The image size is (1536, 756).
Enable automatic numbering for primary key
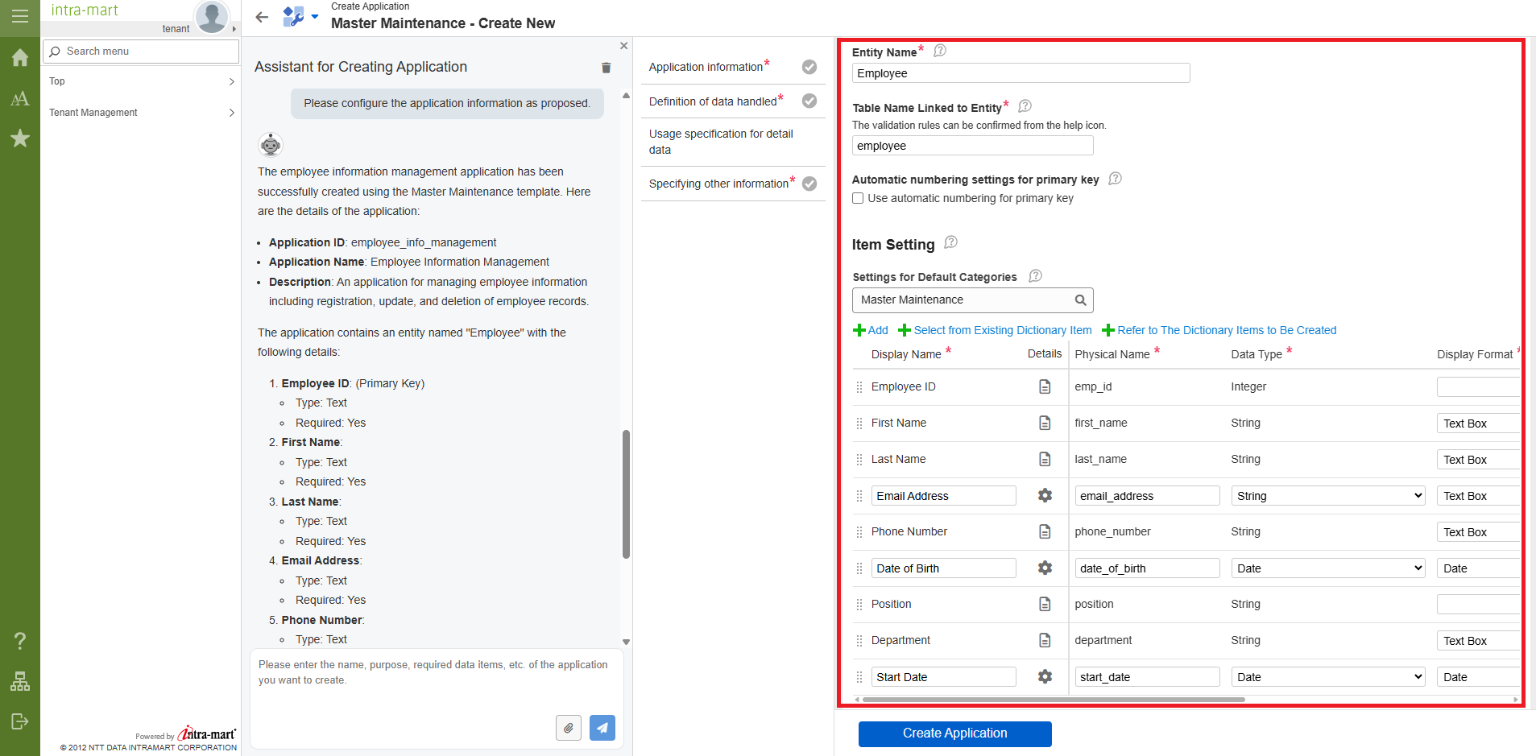(858, 198)
